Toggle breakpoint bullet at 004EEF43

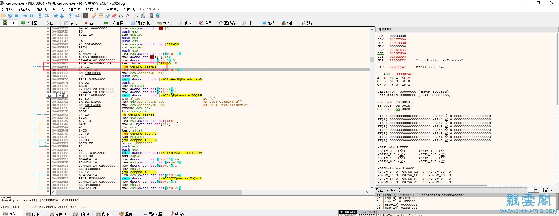point(48,44)
